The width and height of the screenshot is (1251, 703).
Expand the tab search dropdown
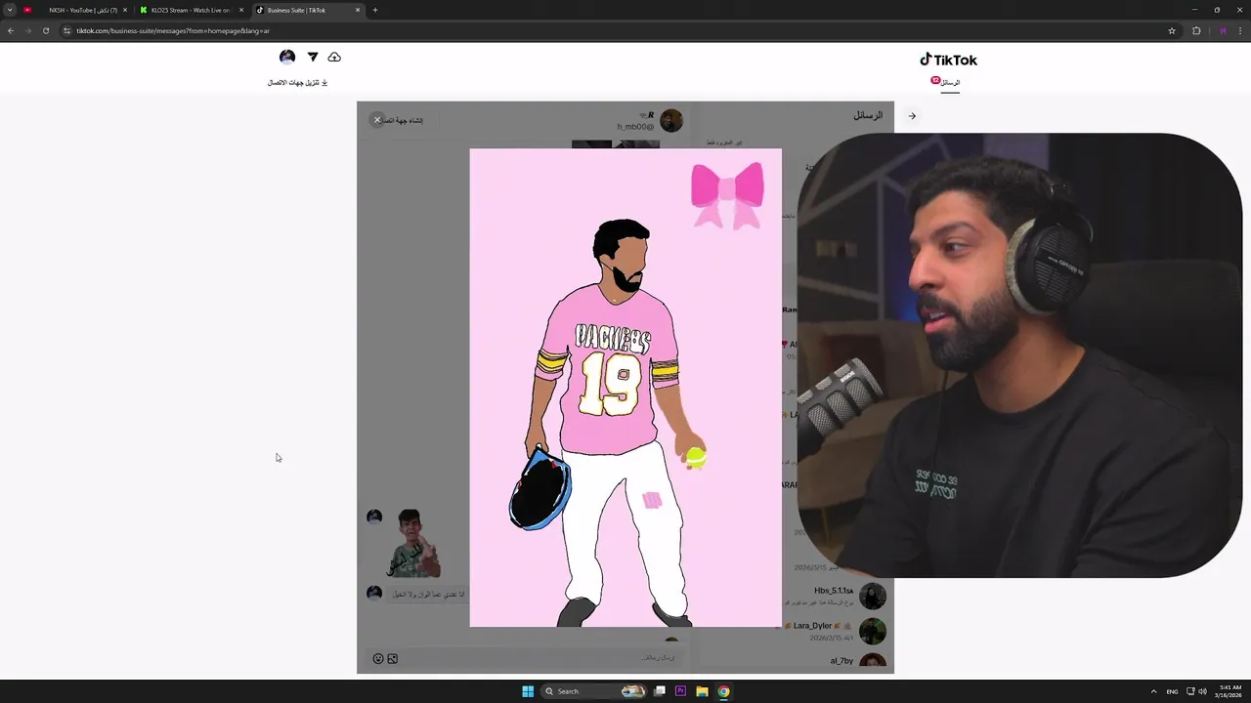click(x=10, y=10)
